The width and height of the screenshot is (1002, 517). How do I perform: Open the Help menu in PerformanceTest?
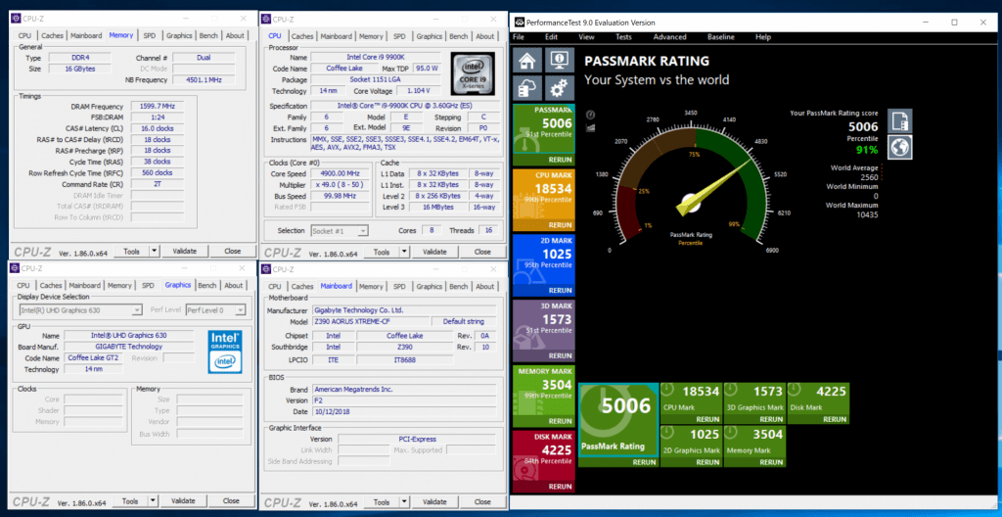click(x=763, y=37)
